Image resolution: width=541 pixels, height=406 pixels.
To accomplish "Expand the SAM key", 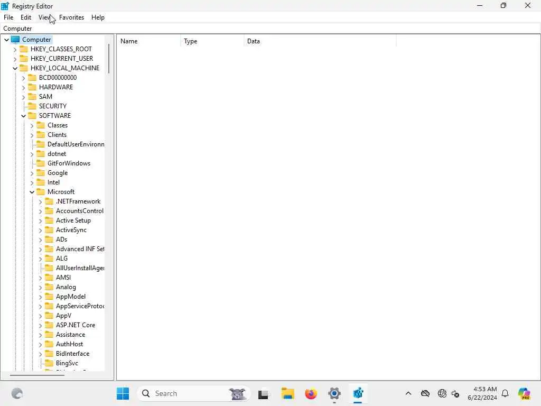I will pyautogui.click(x=23, y=97).
